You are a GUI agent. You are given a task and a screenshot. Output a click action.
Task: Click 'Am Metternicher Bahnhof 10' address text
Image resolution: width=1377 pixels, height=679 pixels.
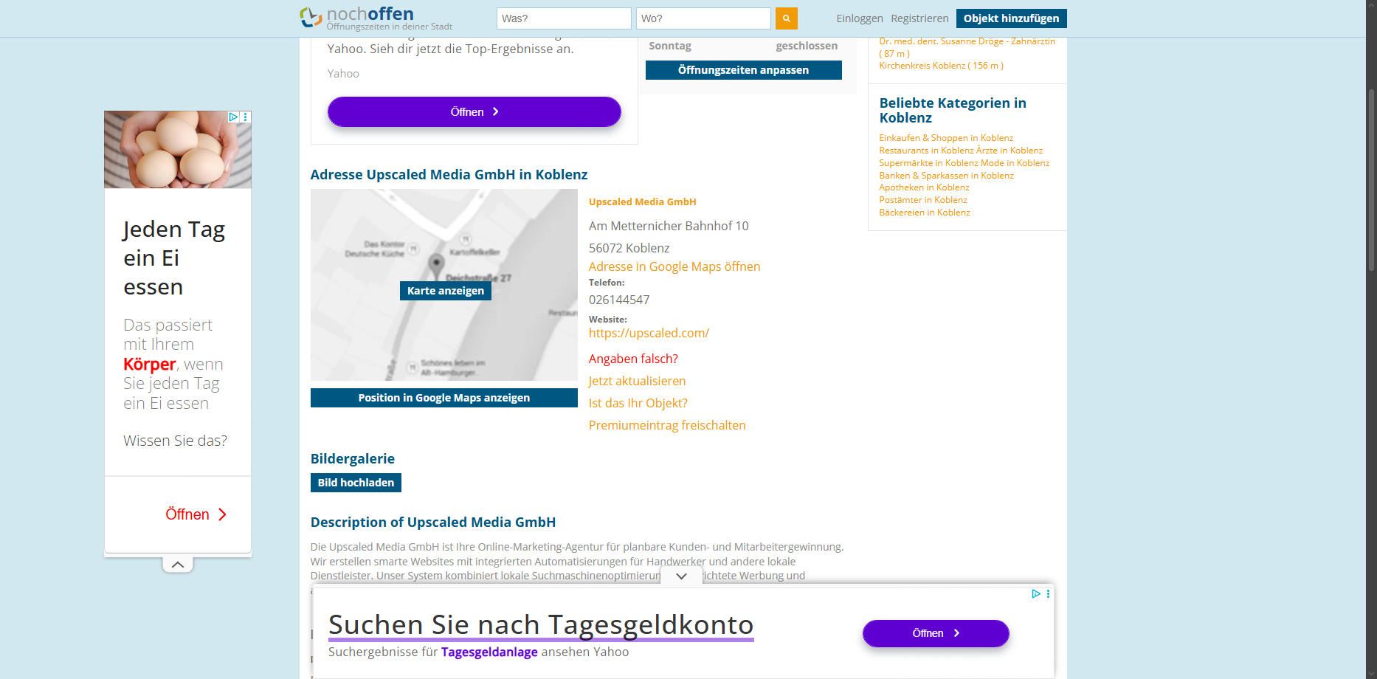(x=669, y=226)
